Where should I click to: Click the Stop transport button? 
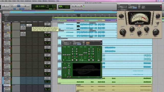click(x=76, y=6)
